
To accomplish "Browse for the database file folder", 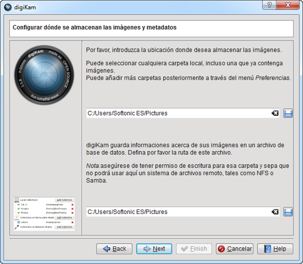I will [x=288, y=212].
